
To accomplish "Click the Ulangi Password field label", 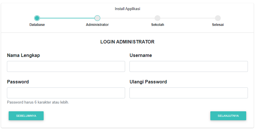I will coord(148,82).
